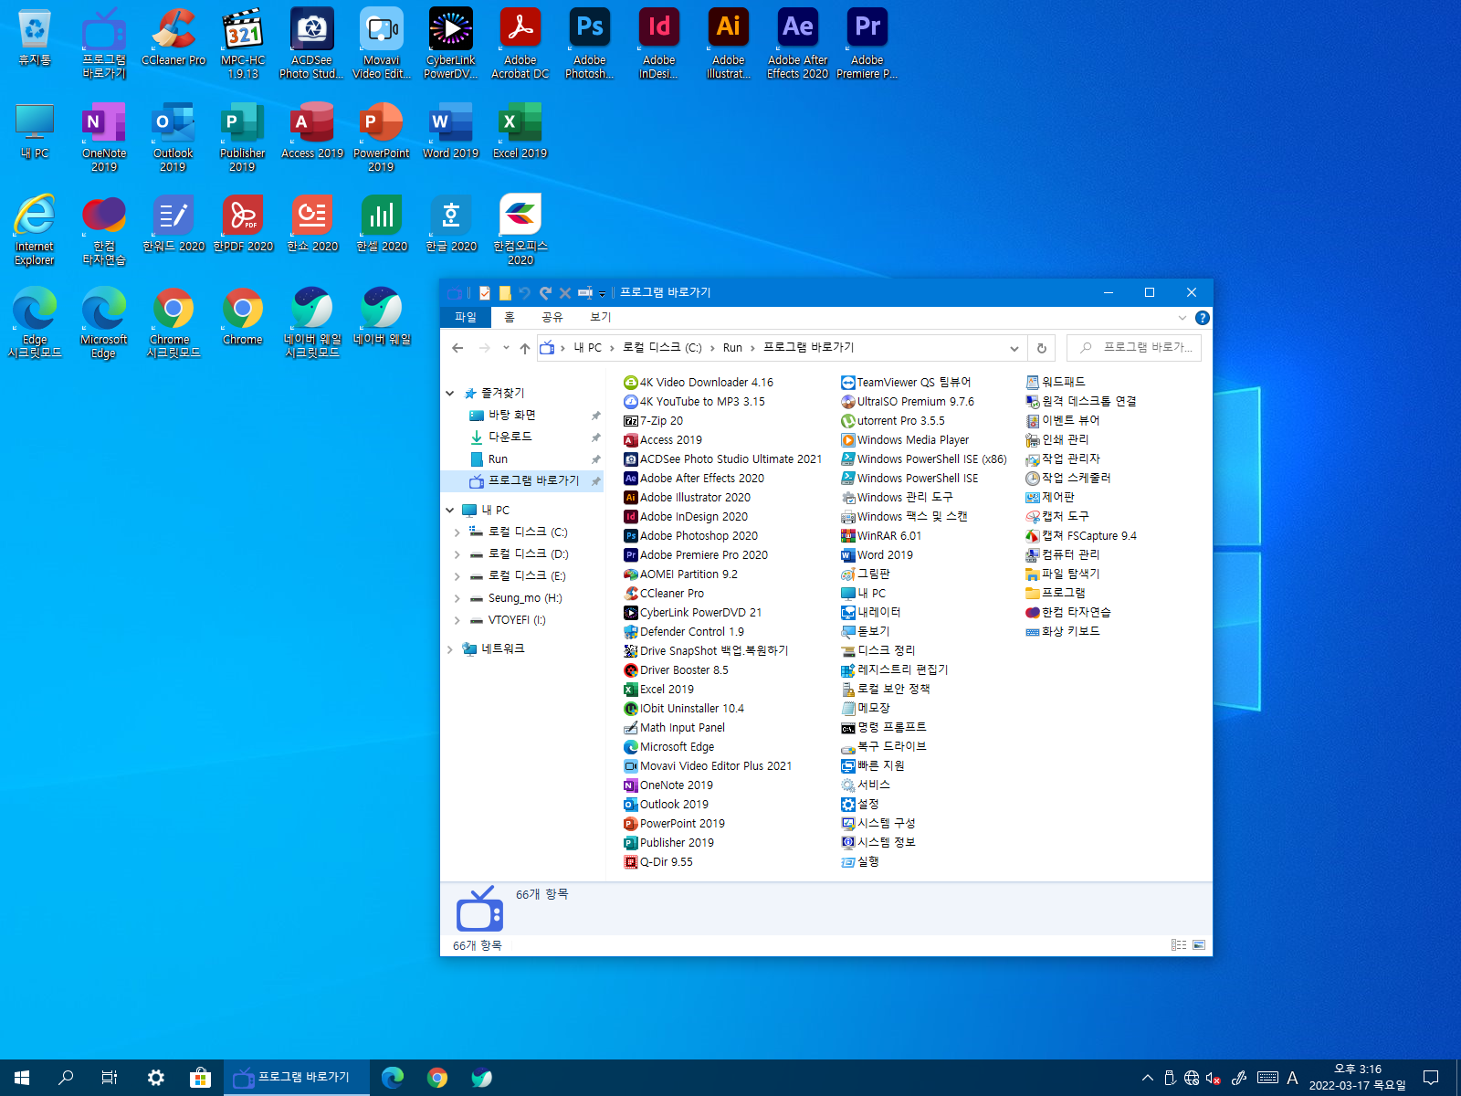Expand 로컬 디스크 (C:) in navigation pane
The width and height of the screenshot is (1461, 1096).
457,532
